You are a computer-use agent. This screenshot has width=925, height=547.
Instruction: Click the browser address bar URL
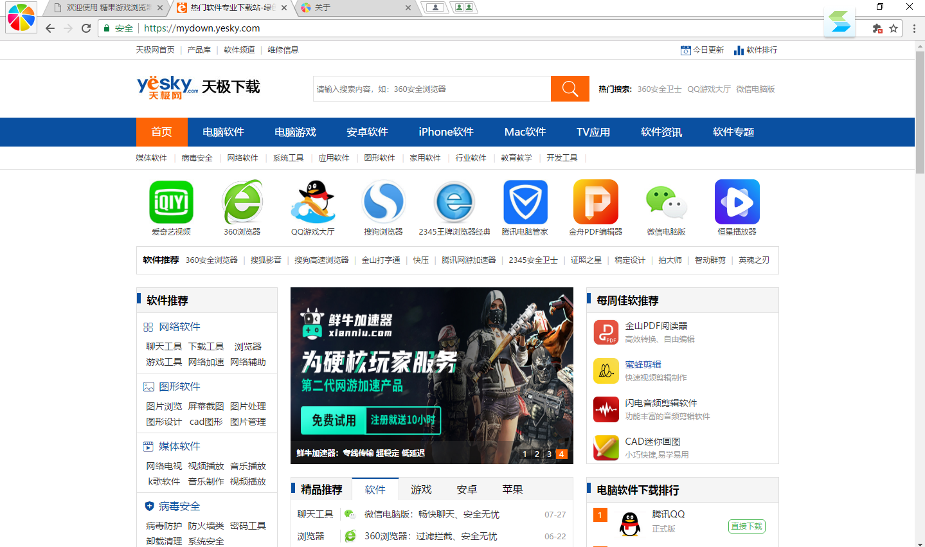202,28
